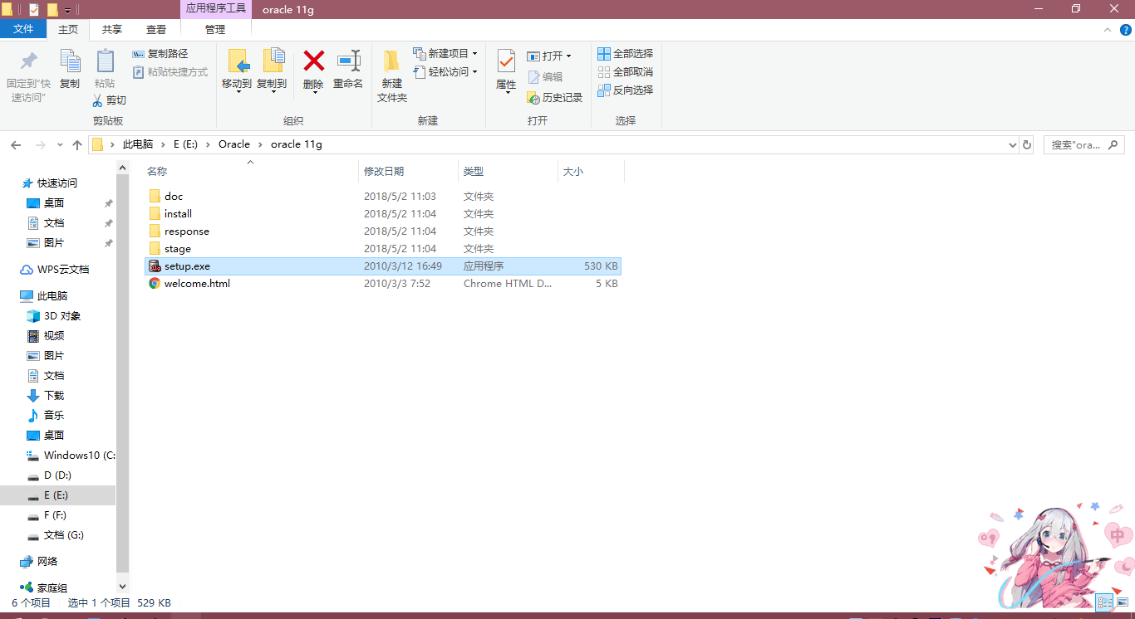Open 下载 in the navigation pane

45,396
